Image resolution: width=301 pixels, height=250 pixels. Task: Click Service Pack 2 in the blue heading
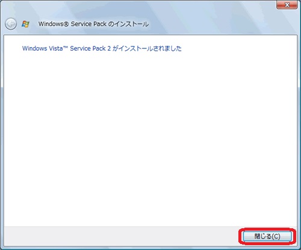point(90,48)
